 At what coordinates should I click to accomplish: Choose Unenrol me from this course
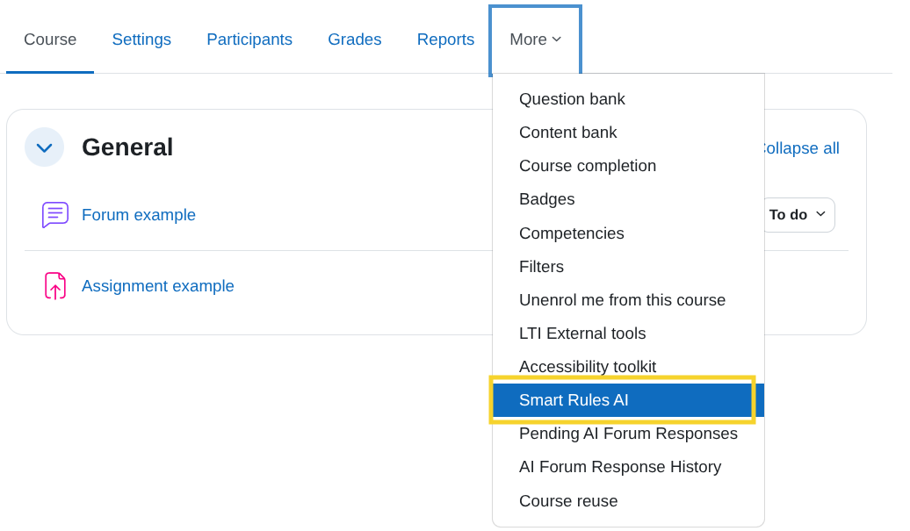622,300
